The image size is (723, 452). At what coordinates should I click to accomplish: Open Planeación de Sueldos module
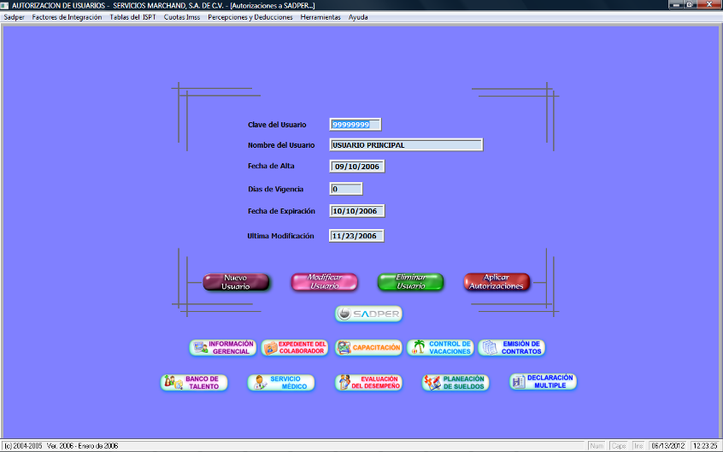(456, 382)
